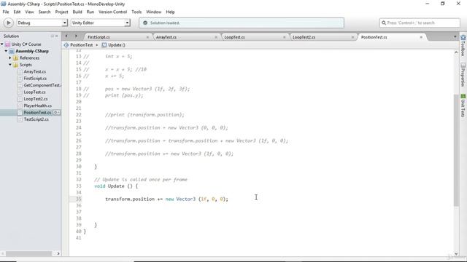Open the Project menu
467x262 pixels.
(x=61, y=12)
